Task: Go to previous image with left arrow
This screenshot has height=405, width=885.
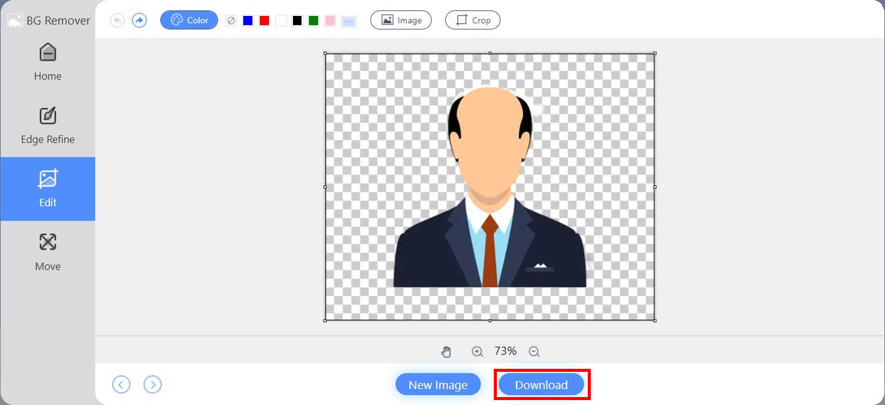Action: click(121, 385)
